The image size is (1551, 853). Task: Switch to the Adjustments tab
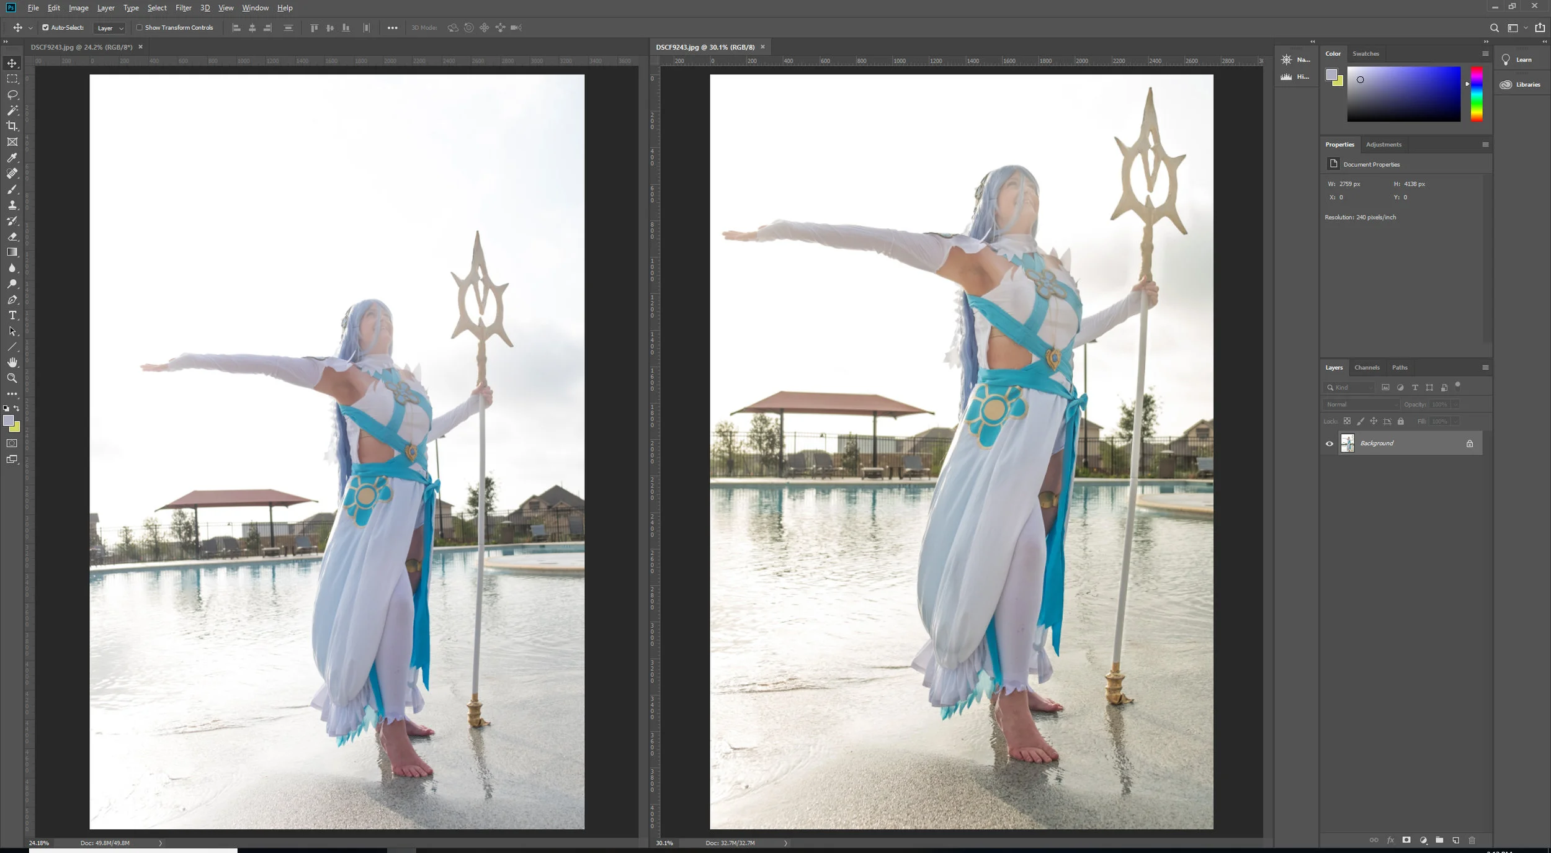pos(1383,145)
